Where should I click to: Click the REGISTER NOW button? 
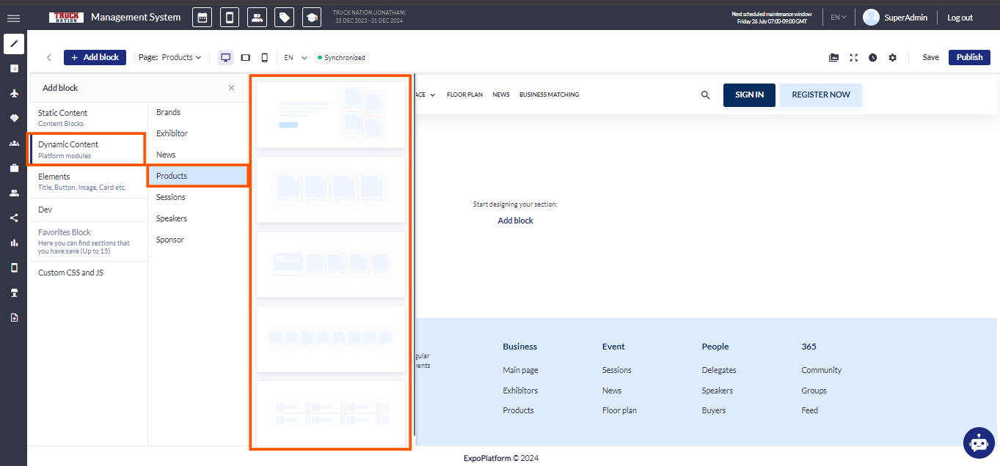pyautogui.click(x=821, y=95)
